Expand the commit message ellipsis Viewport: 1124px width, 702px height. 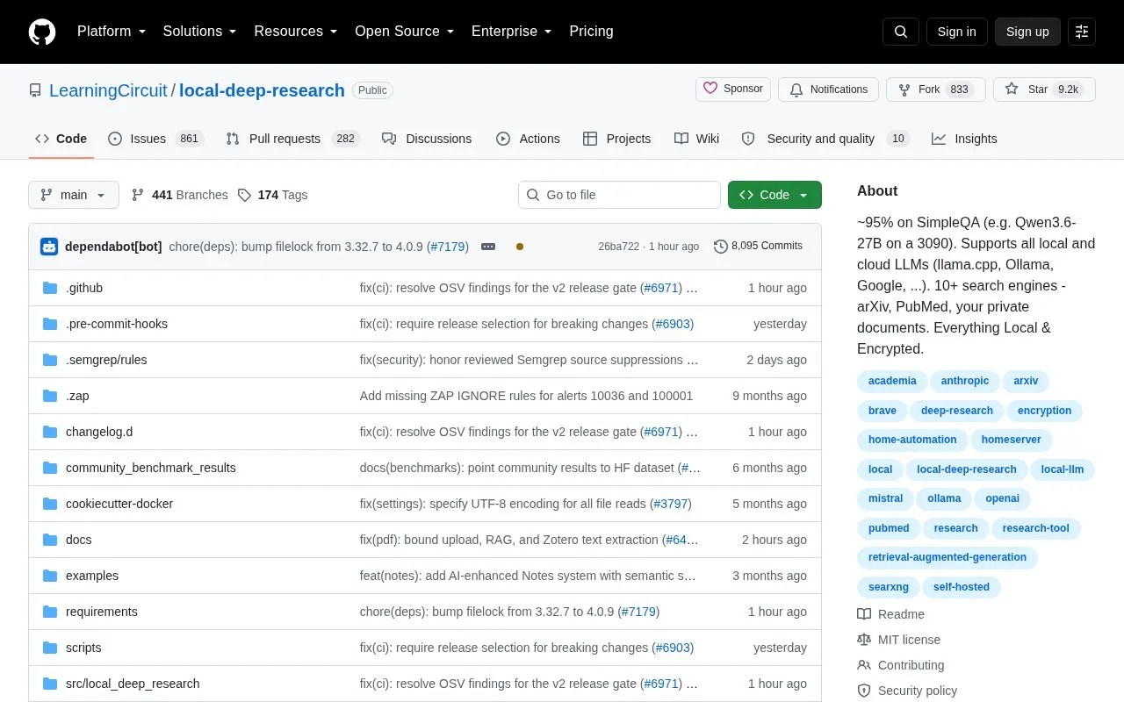[488, 247]
